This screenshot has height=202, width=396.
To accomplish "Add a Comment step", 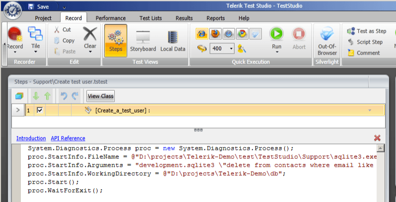I will coord(363,53).
